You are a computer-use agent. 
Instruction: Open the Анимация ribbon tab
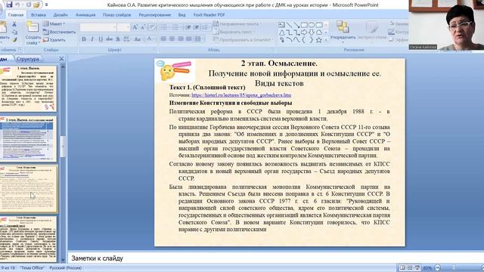(x=85, y=15)
